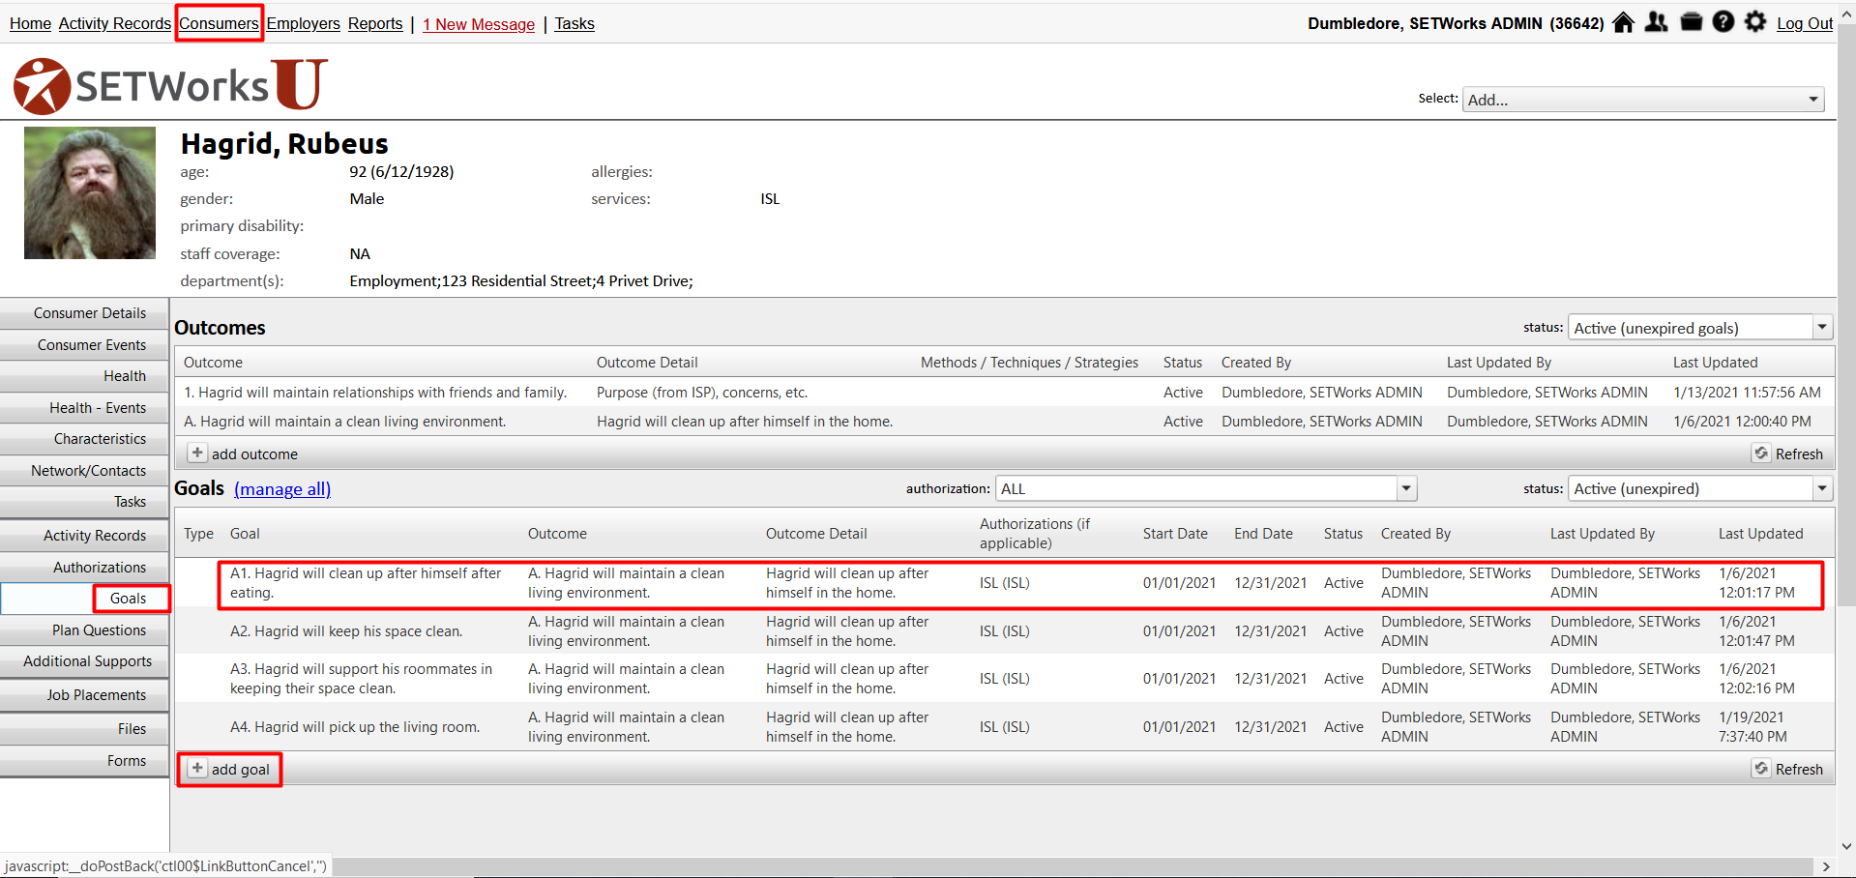The width and height of the screenshot is (1856, 878).
Task: Open the Characteristics sidebar tab
Action: pyautogui.click(x=84, y=439)
